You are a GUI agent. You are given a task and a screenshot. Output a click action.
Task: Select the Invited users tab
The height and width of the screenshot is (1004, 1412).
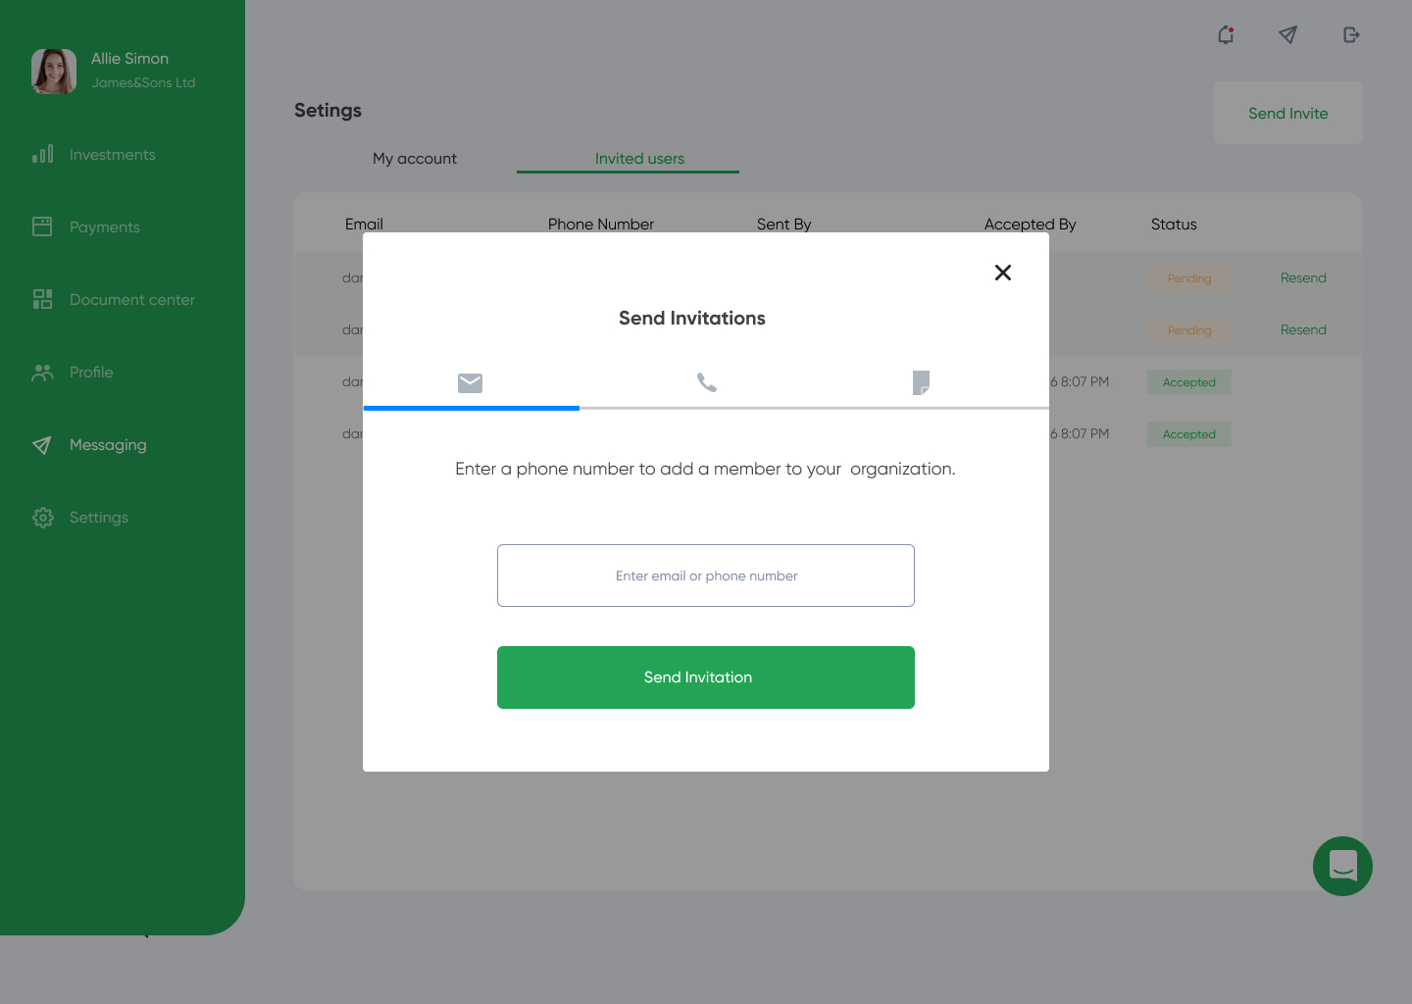tap(638, 159)
